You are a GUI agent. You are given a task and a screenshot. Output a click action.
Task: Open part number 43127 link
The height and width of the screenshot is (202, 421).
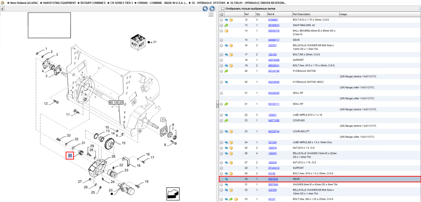point(272,199)
